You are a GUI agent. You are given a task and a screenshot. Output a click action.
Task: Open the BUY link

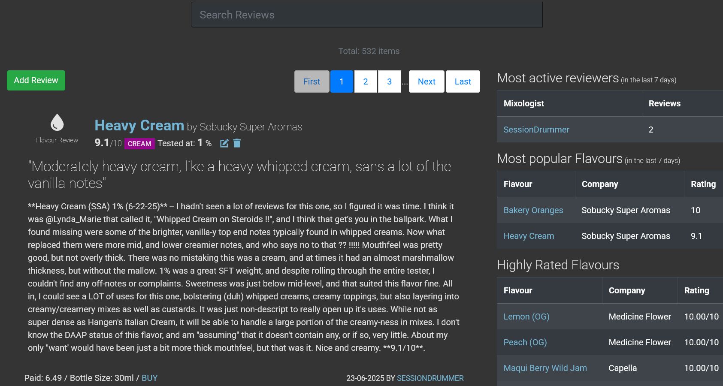coord(150,378)
